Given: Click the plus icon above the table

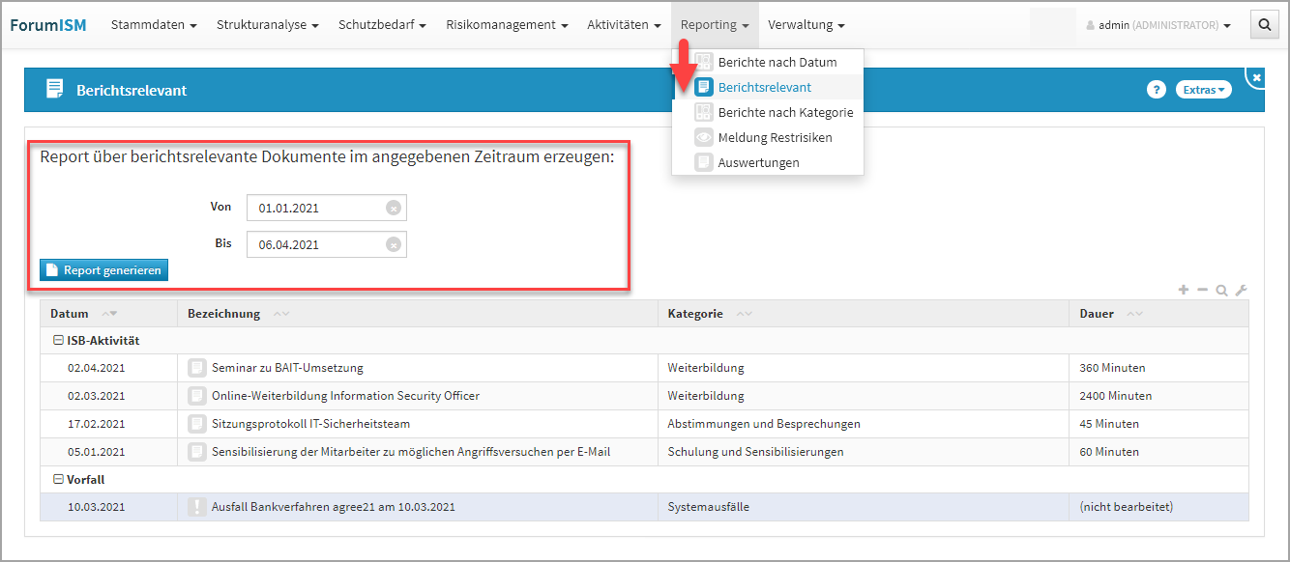Looking at the screenshot, I should click(x=1183, y=290).
